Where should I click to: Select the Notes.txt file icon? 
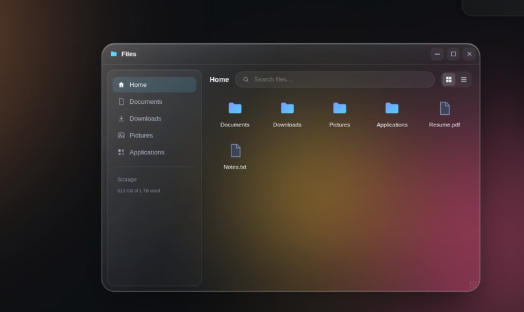tap(235, 150)
